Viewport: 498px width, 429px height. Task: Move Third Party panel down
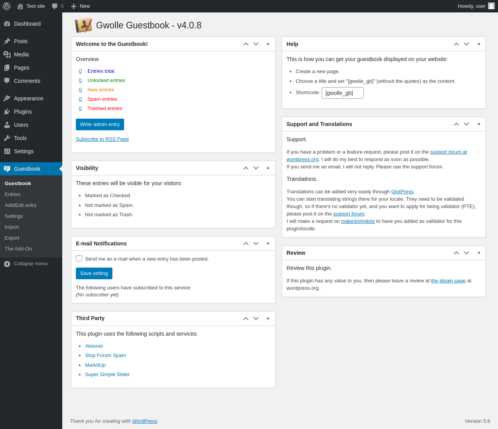tap(256, 319)
